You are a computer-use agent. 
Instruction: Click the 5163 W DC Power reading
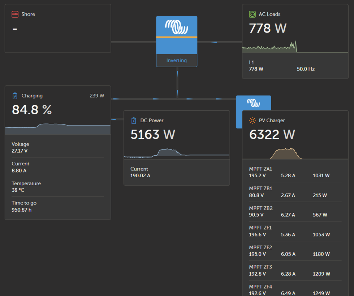(152, 134)
